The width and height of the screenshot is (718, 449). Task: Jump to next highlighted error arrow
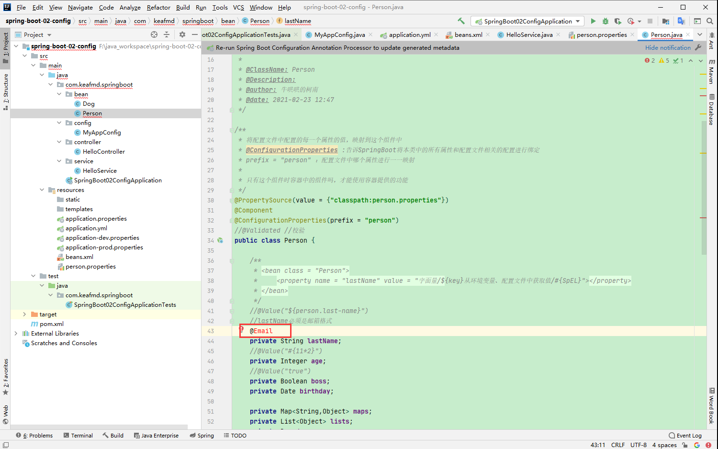701,60
